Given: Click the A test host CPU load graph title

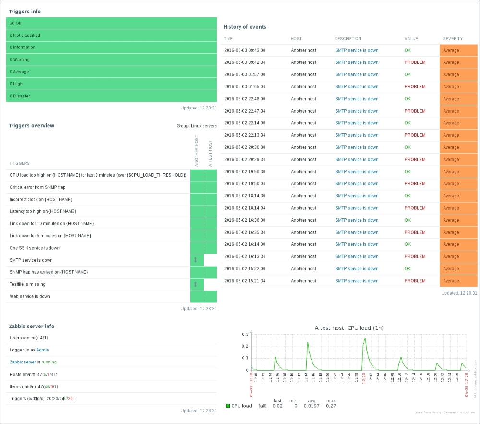Looking at the screenshot, I should [x=349, y=328].
